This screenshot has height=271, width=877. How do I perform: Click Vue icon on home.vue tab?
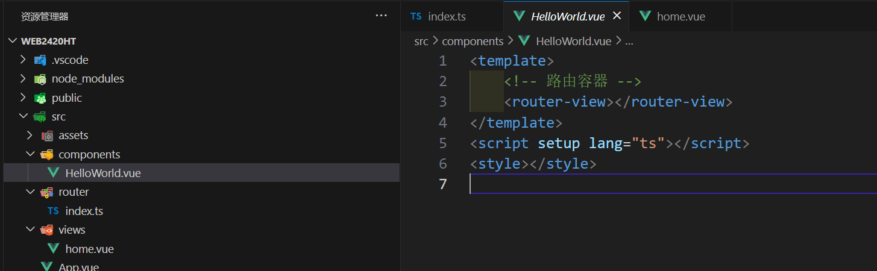click(x=645, y=16)
